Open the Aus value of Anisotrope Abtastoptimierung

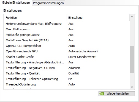coord(71,62)
